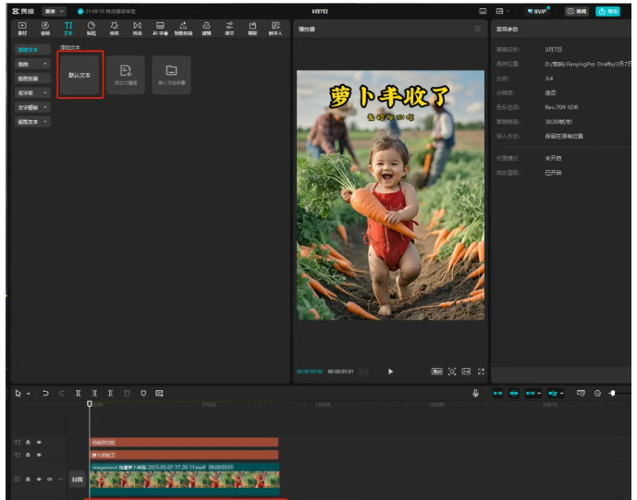The image size is (637, 500).
Task: Open the menu dropdown next to the JianYing logo
Action: [x=54, y=11]
